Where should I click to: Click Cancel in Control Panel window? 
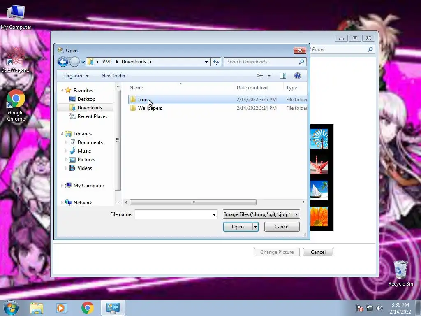click(x=318, y=252)
